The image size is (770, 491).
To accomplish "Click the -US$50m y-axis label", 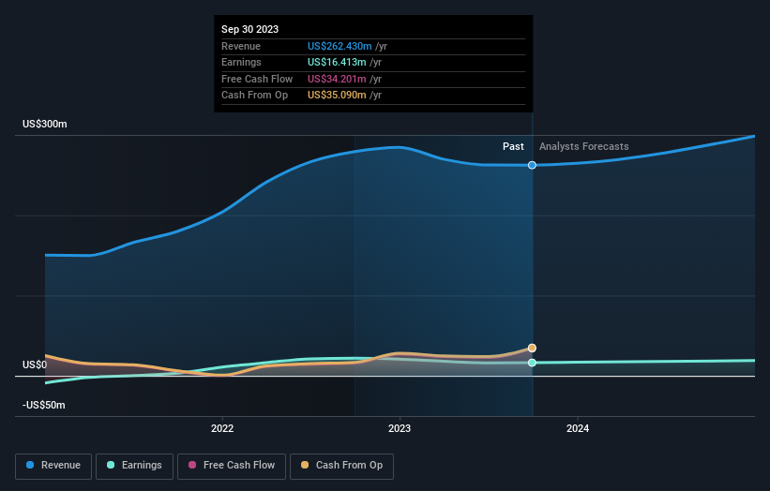I will click(44, 405).
